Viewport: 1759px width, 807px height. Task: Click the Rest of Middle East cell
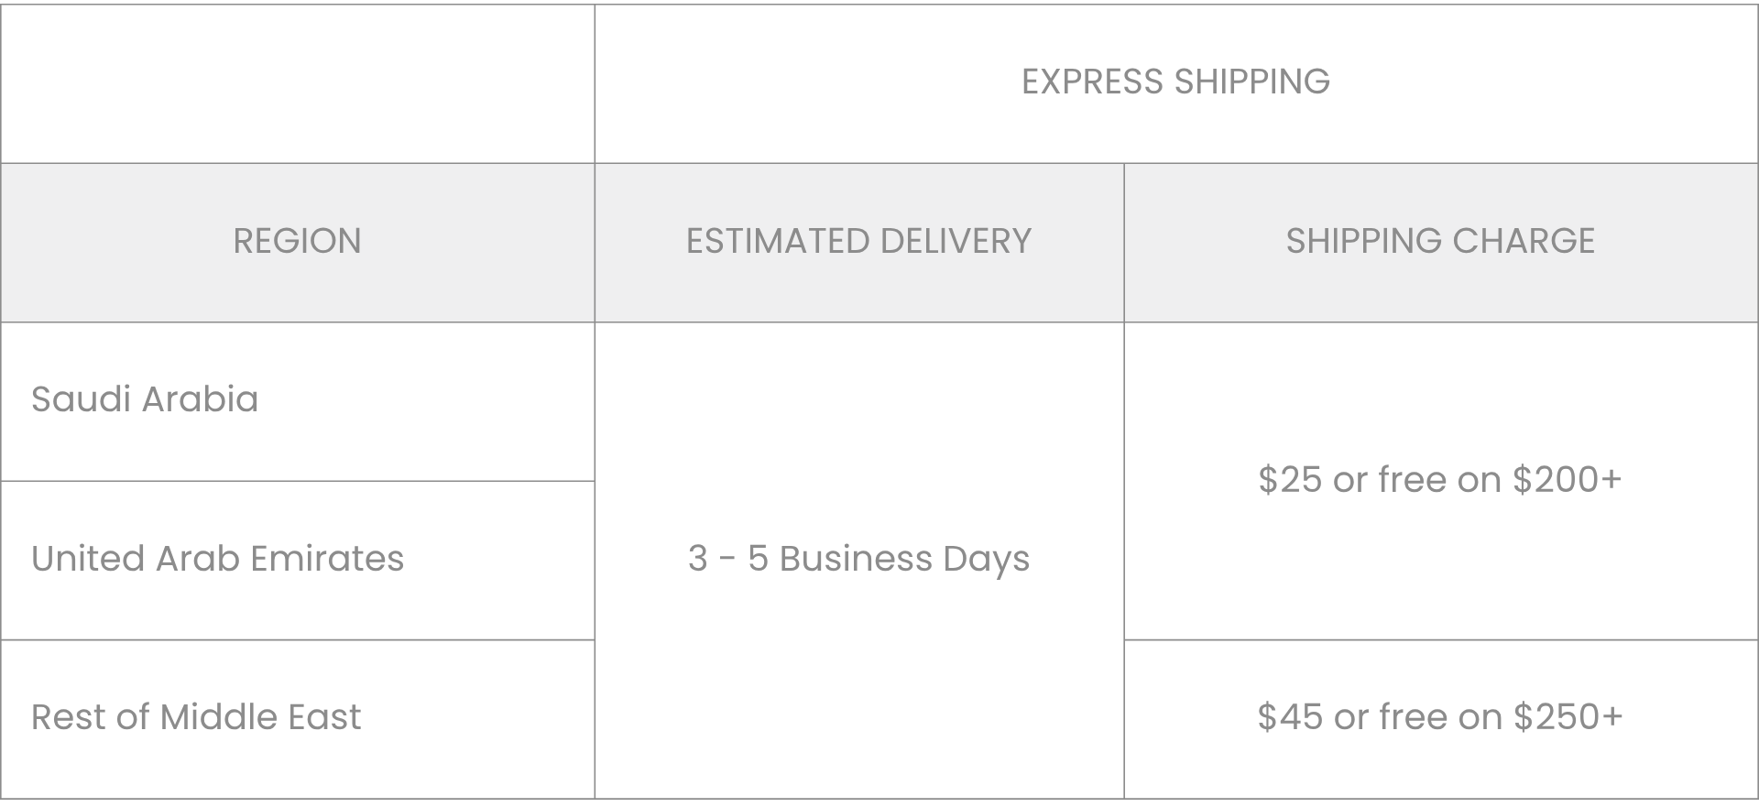196,717
